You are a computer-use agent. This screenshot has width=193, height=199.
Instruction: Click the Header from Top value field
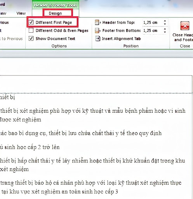tap(153, 23)
